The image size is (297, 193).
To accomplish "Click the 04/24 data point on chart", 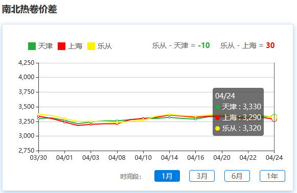I will pyautogui.click(x=274, y=117).
